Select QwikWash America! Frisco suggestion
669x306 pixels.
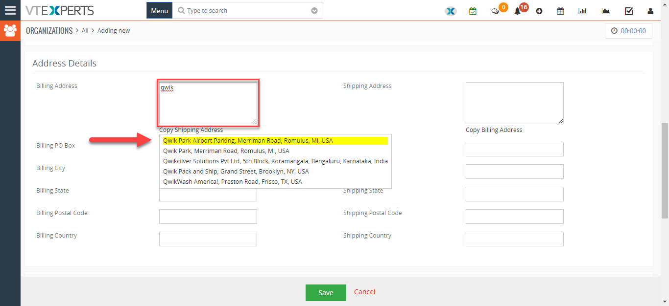click(275, 182)
